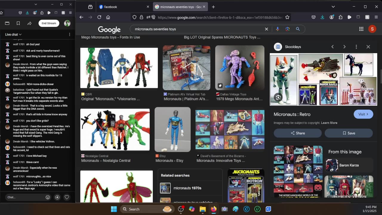Open more options on image preview panel
The image size is (382, 215).
pos(356,47)
